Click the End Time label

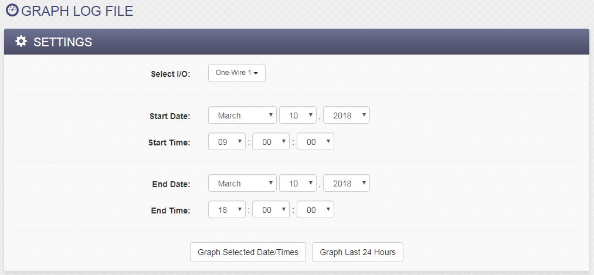click(x=171, y=211)
